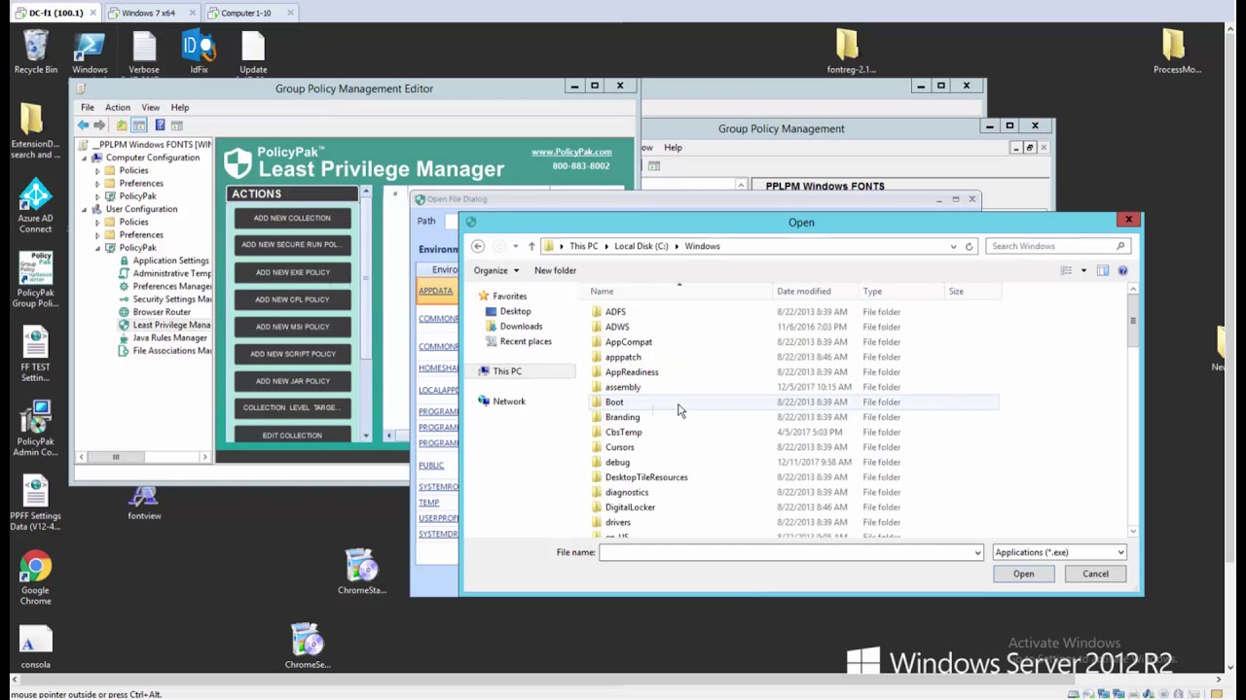
Task: Click ADD NEW SCRIPT POLICY action button
Action: point(292,354)
